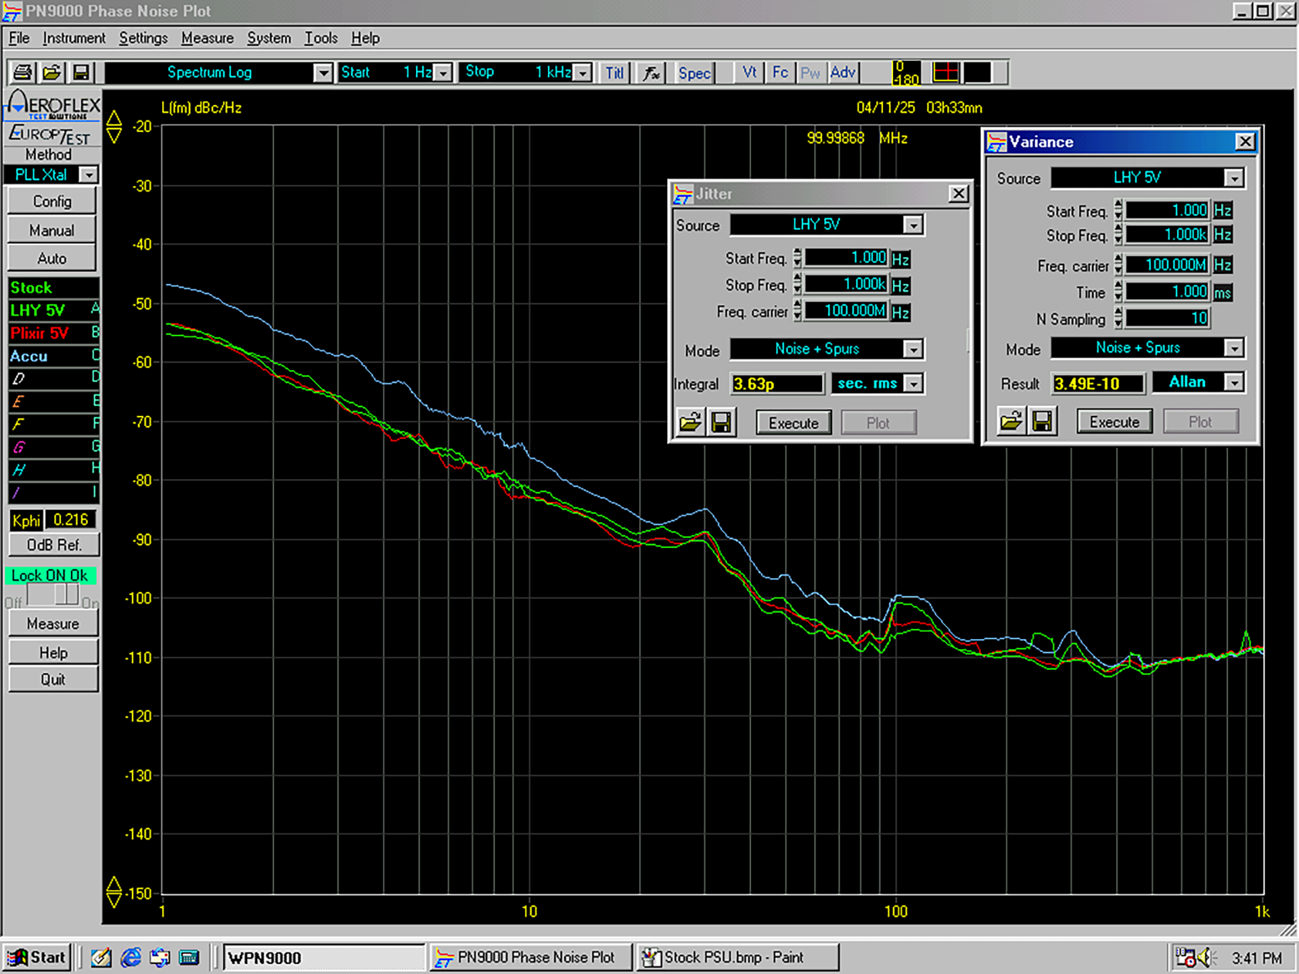Open Source dropdown in Jitter window
The width and height of the screenshot is (1299, 974).
pyautogui.click(x=913, y=225)
